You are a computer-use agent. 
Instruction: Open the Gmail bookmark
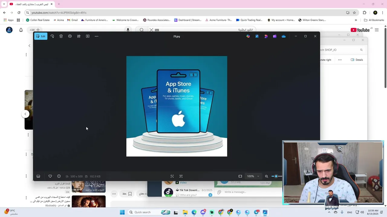point(73,20)
